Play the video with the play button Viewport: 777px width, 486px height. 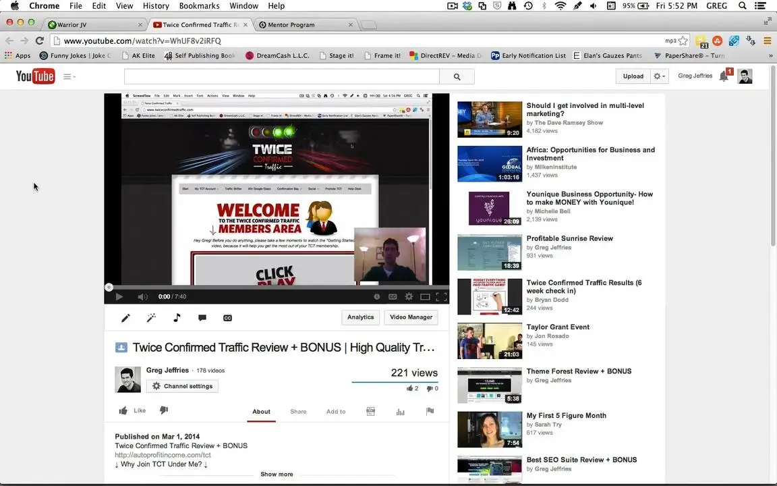[x=119, y=296]
